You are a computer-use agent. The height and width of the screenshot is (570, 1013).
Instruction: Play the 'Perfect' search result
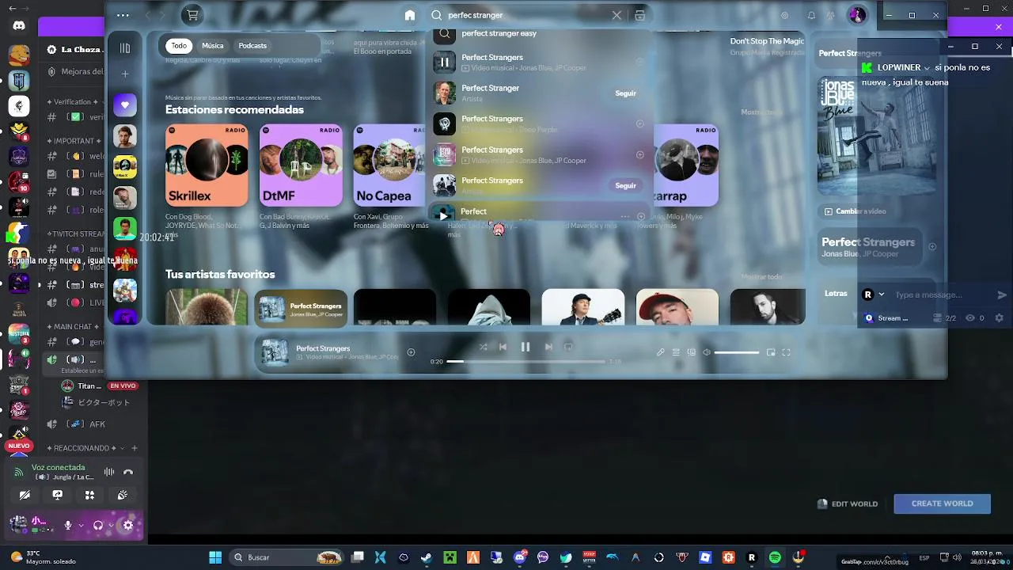click(x=443, y=215)
